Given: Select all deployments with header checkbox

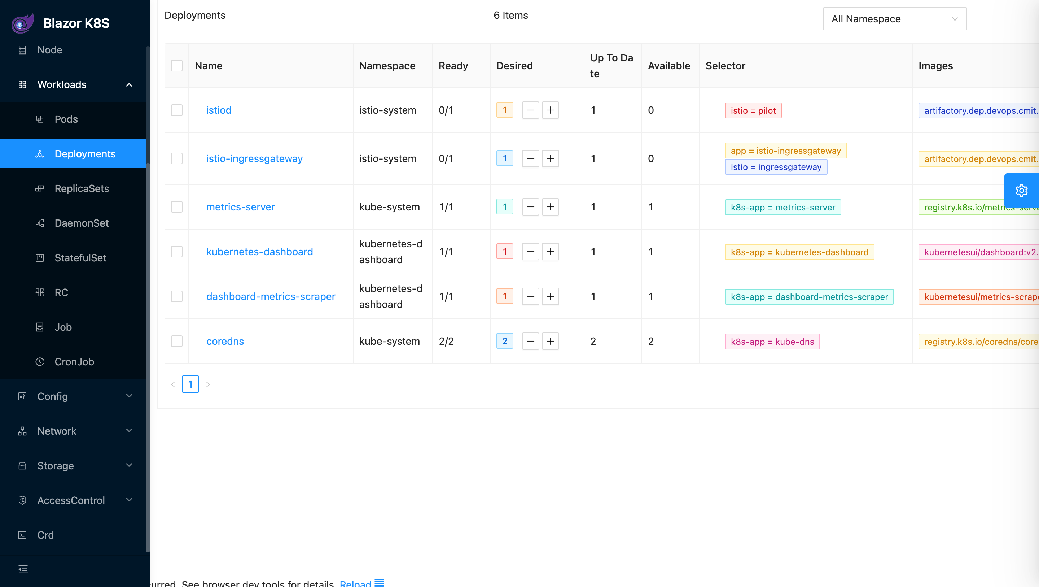Looking at the screenshot, I should pos(177,66).
